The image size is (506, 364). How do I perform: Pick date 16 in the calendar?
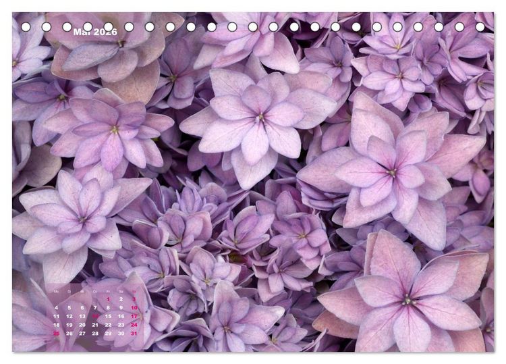coord(121,317)
